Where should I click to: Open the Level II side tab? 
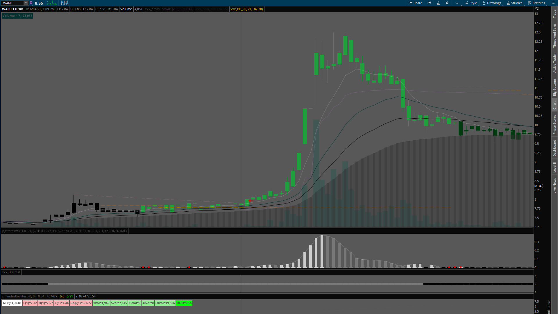555,167
